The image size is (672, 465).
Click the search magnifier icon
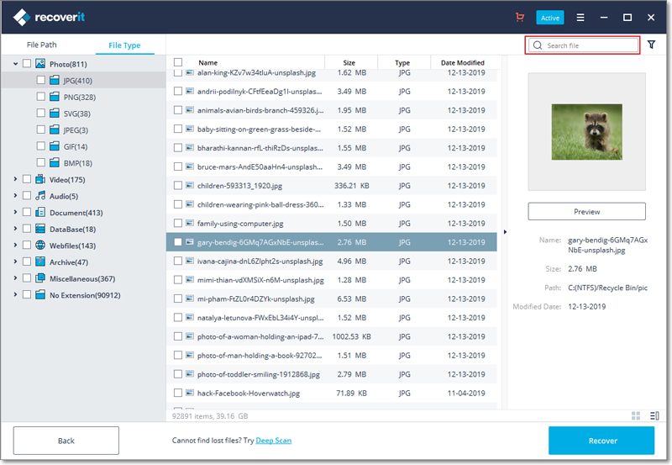coord(538,45)
